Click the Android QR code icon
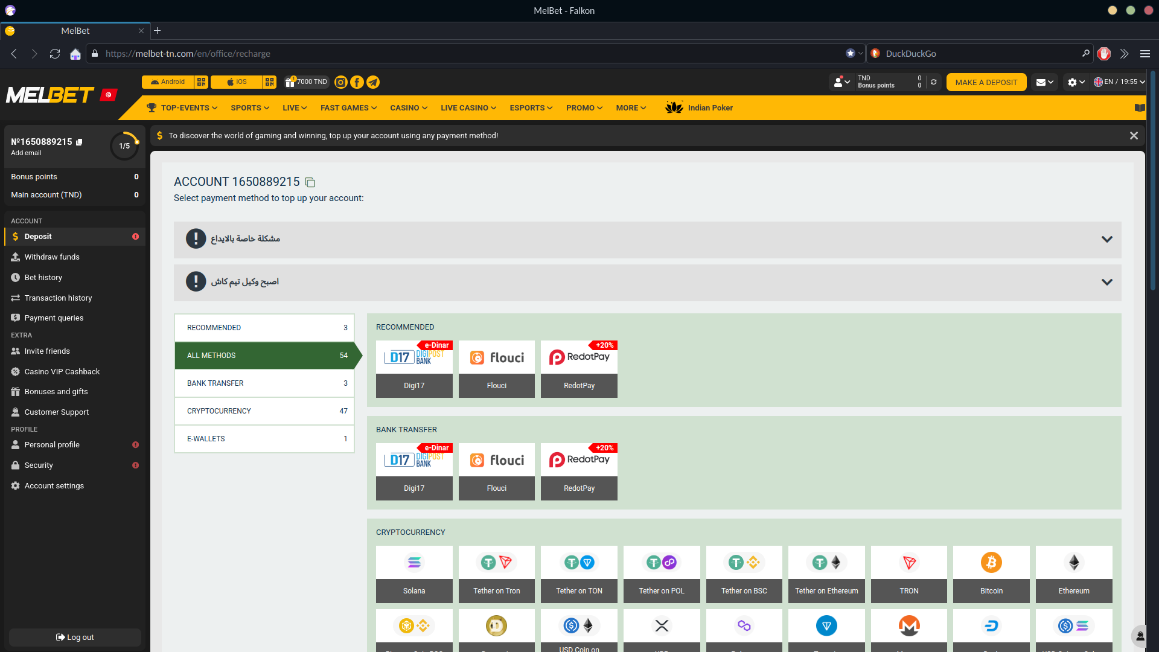 point(202,82)
